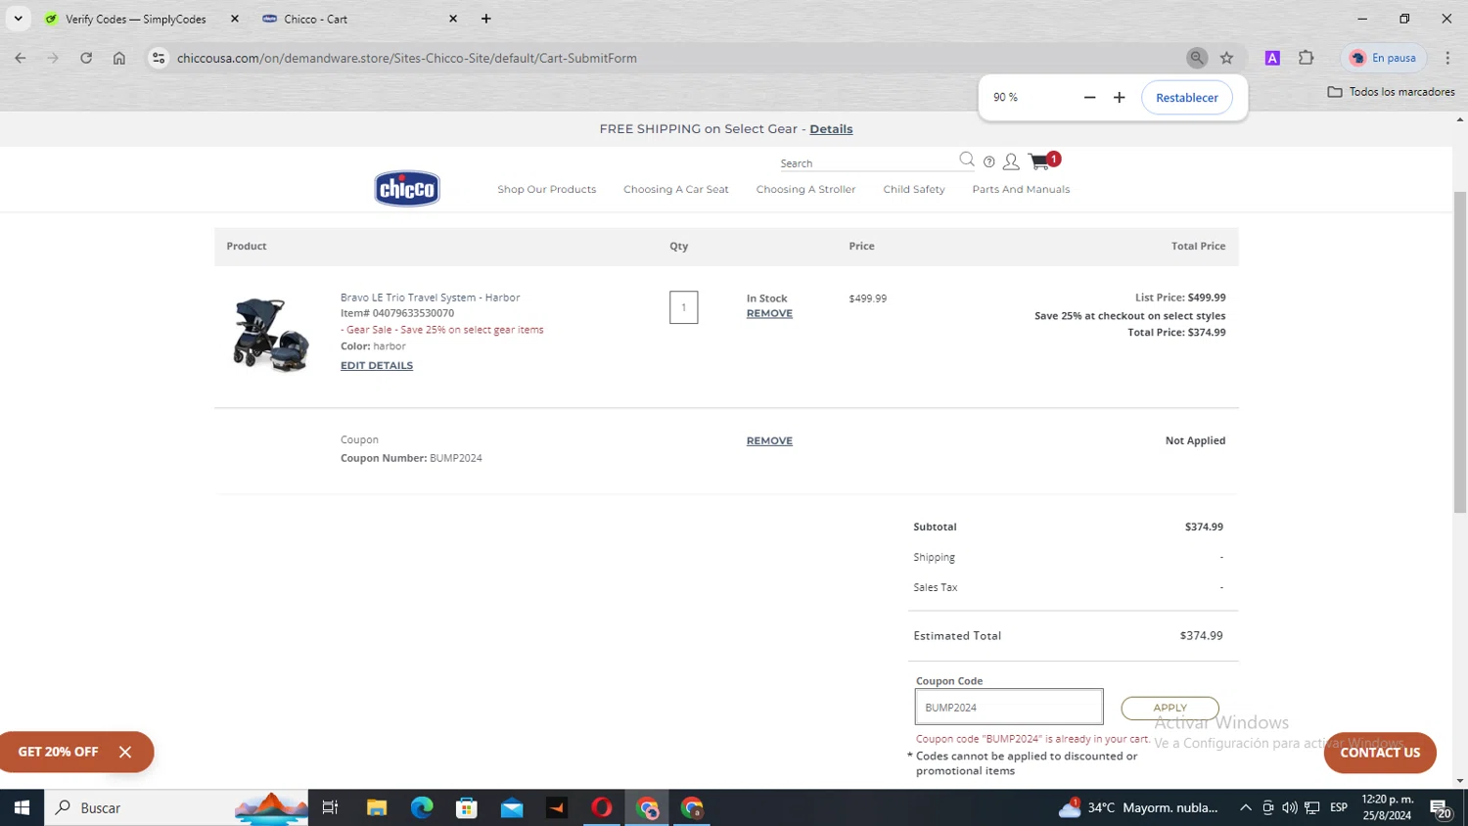The width and height of the screenshot is (1468, 826).
Task: Click the stroller product thumbnail
Action: click(x=271, y=333)
